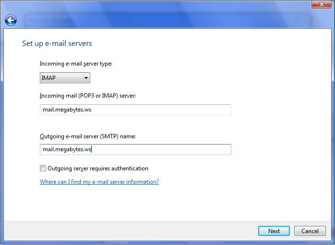Click the 'mail.megabytes.ws' text in incoming server field
This screenshot has width=335, height=245.
67,110
